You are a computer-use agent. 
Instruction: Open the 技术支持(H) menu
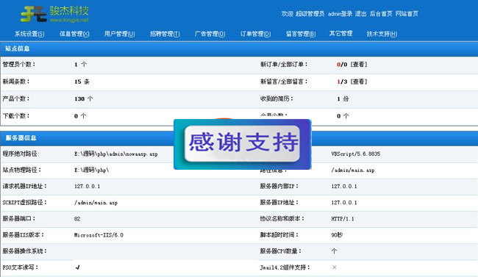click(x=382, y=34)
